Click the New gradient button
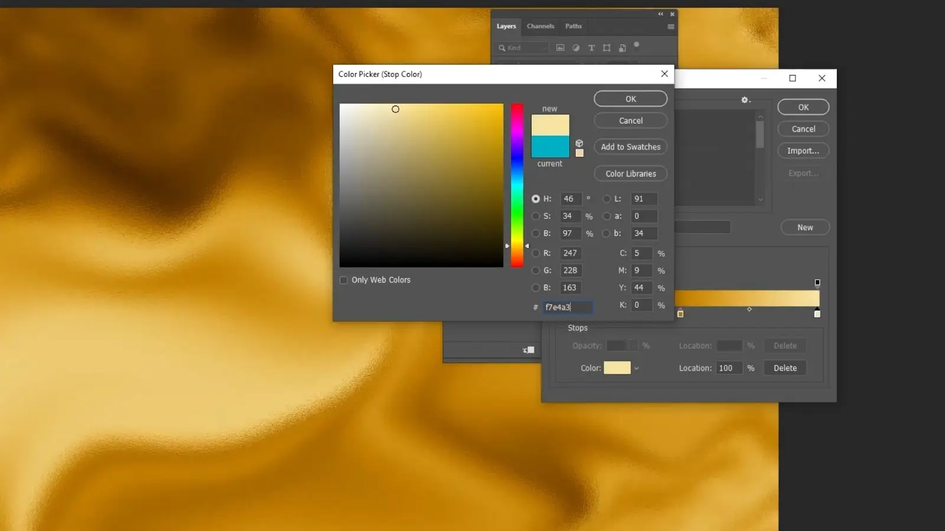945x531 pixels. [805, 227]
